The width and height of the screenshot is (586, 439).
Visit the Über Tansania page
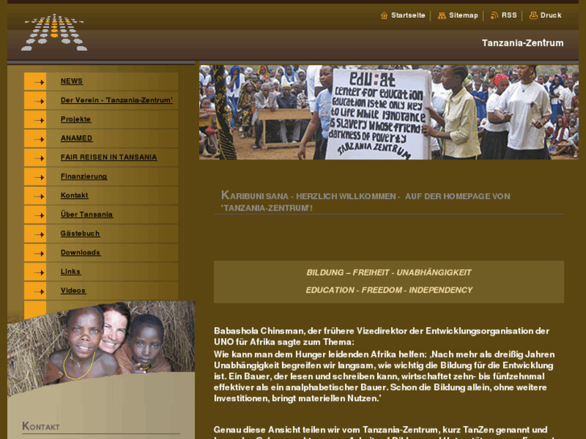[x=87, y=214]
